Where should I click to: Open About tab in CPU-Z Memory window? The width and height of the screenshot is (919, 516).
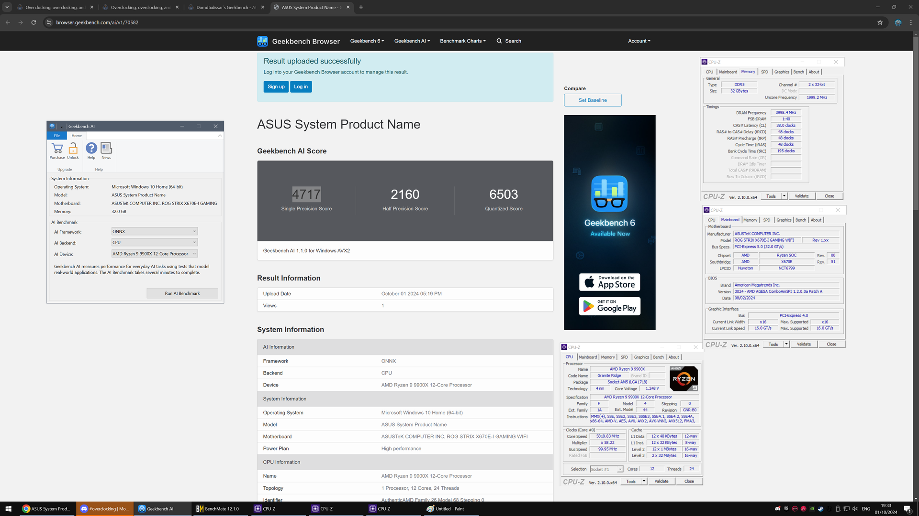(814, 72)
